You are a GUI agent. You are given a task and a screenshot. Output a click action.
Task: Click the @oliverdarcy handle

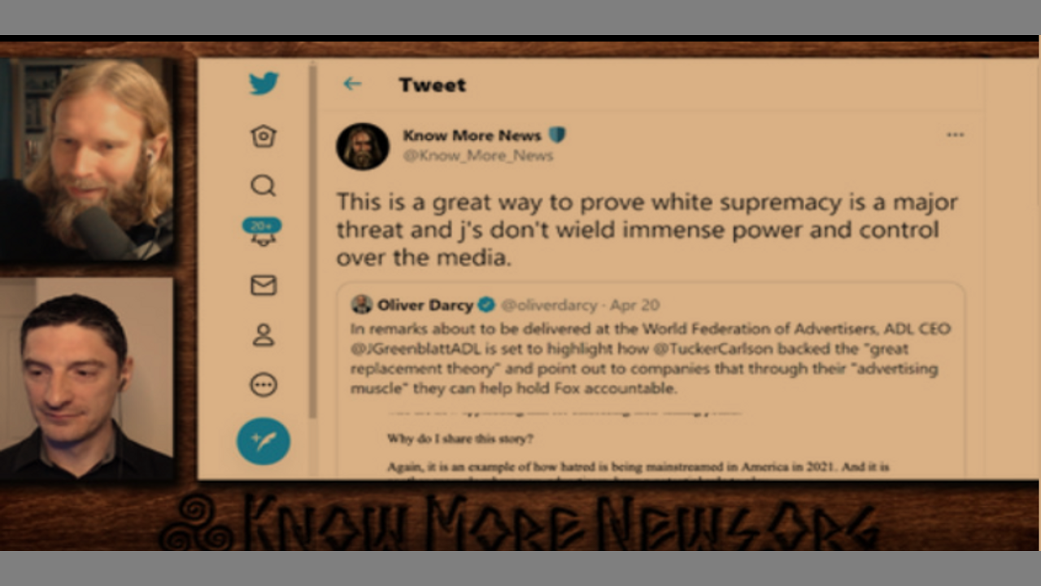[549, 305]
